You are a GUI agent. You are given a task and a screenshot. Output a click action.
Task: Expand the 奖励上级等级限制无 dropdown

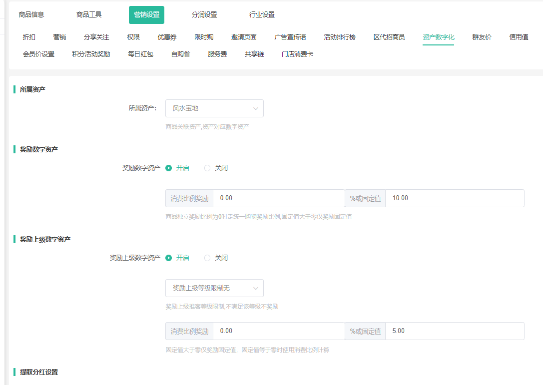click(x=214, y=288)
